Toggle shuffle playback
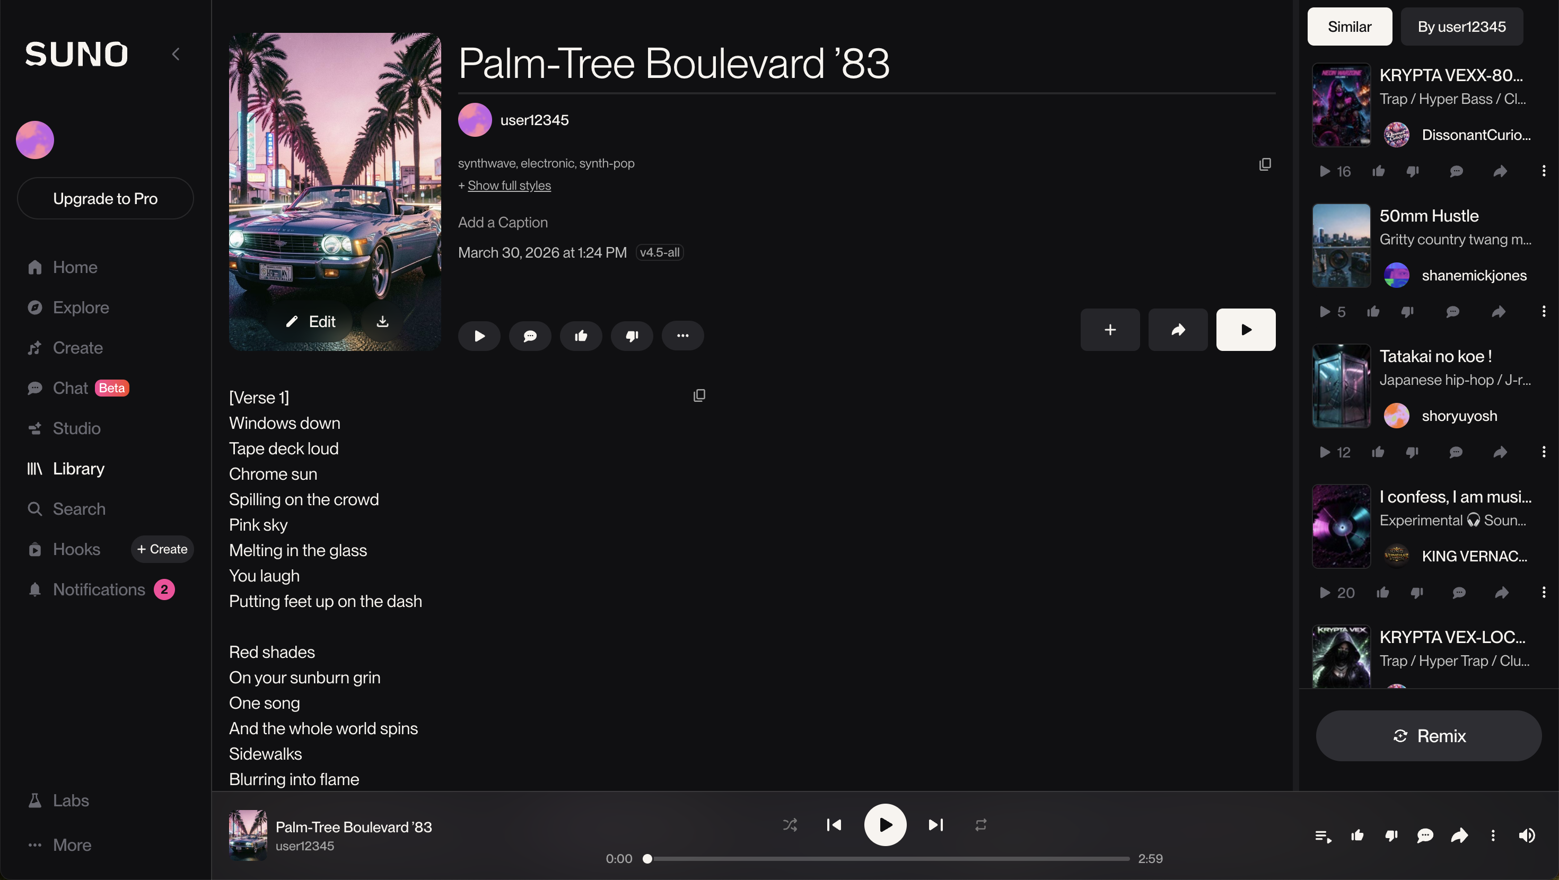 click(x=790, y=825)
